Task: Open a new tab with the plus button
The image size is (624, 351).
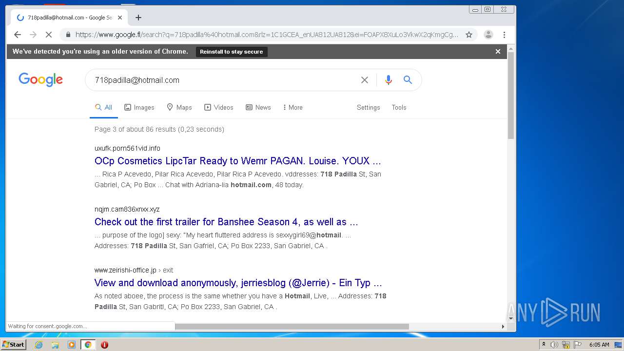Action: tap(138, 18)
